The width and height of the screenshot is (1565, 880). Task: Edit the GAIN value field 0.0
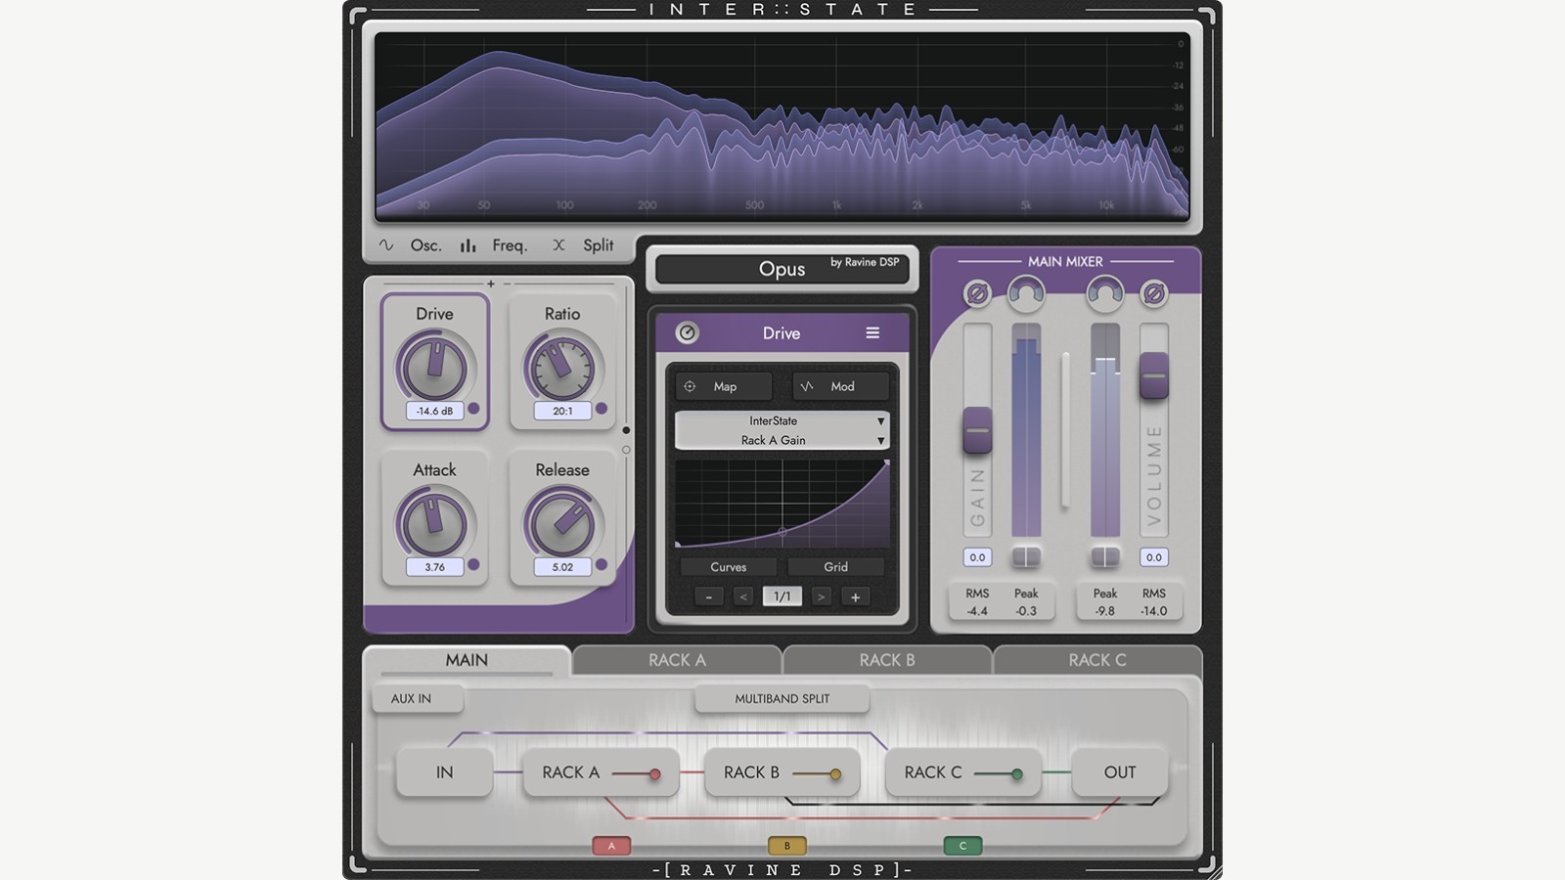pyautogui.click(x=977, y=557)
